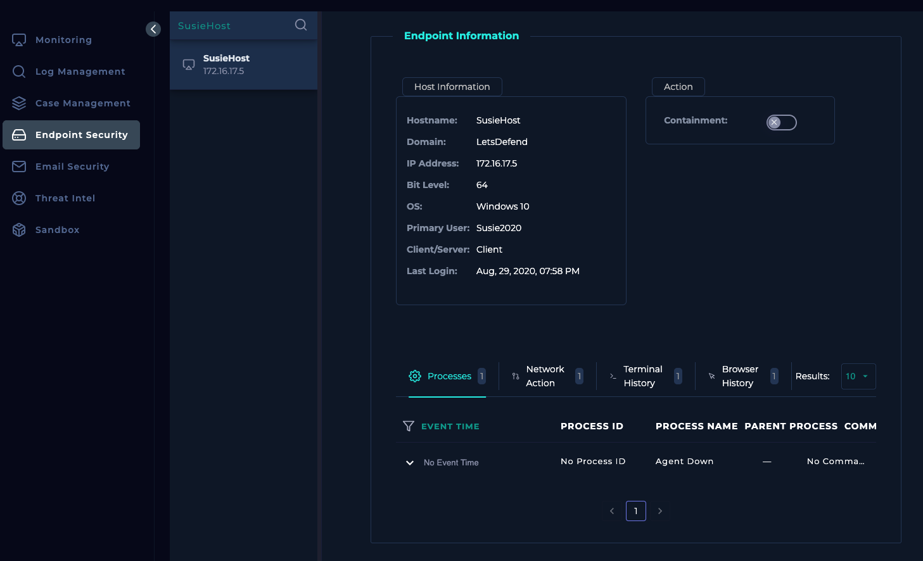
Task: Click the Threat Intel lifebuoy icon
Action: 19,198
